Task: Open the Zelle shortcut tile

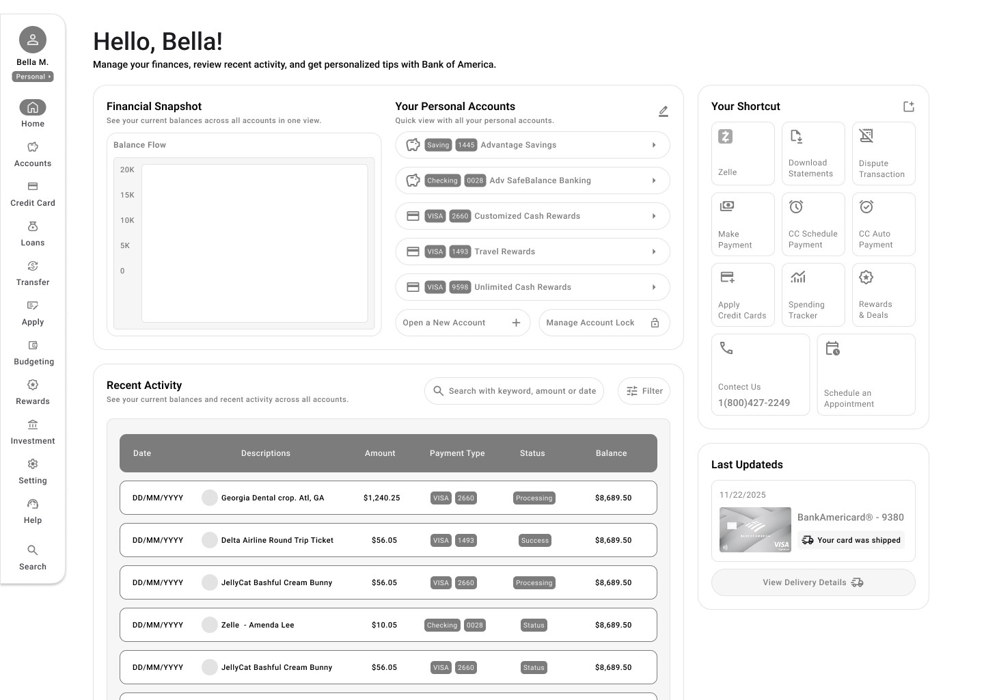Action: tap(743, 153)
